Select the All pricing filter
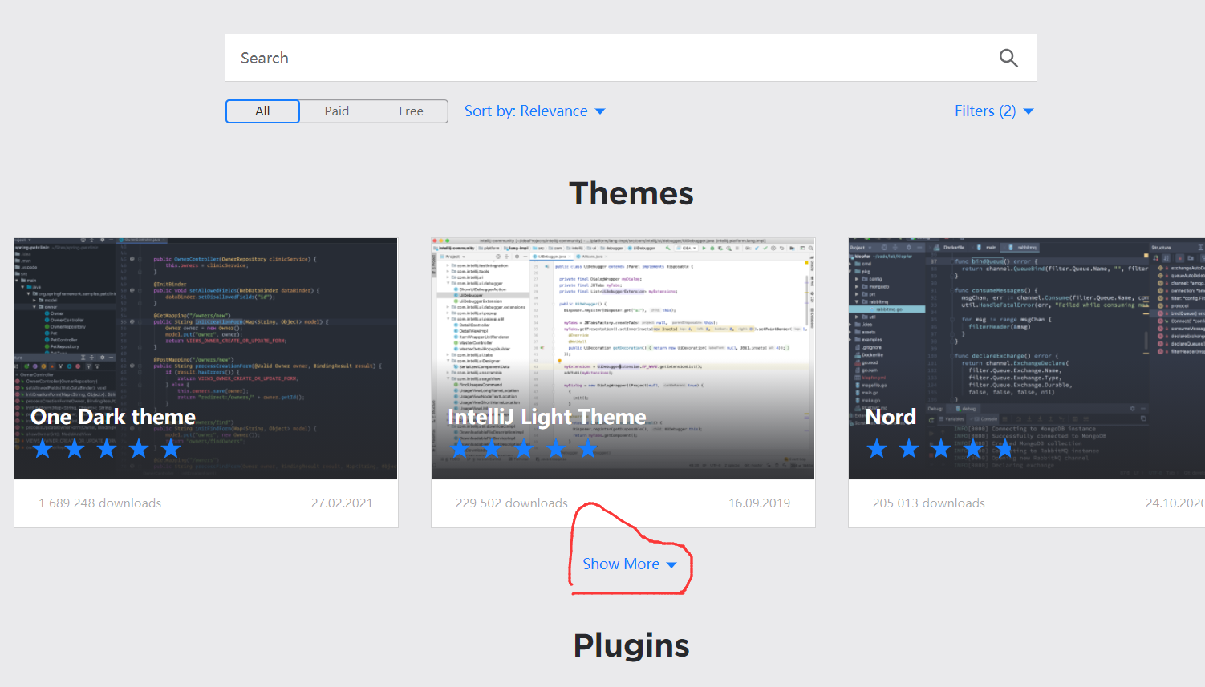This screenshot has height=687, width=1205. click(x=262, y=111)
